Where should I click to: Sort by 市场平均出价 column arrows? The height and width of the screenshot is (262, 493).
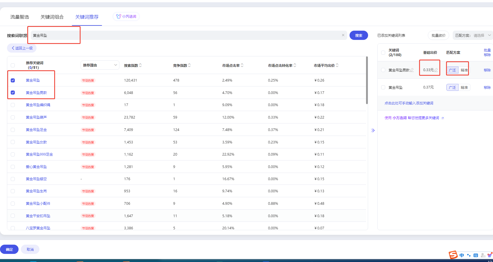click(337, 65)
